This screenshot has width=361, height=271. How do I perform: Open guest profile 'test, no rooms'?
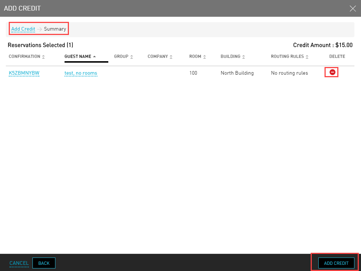81,73
